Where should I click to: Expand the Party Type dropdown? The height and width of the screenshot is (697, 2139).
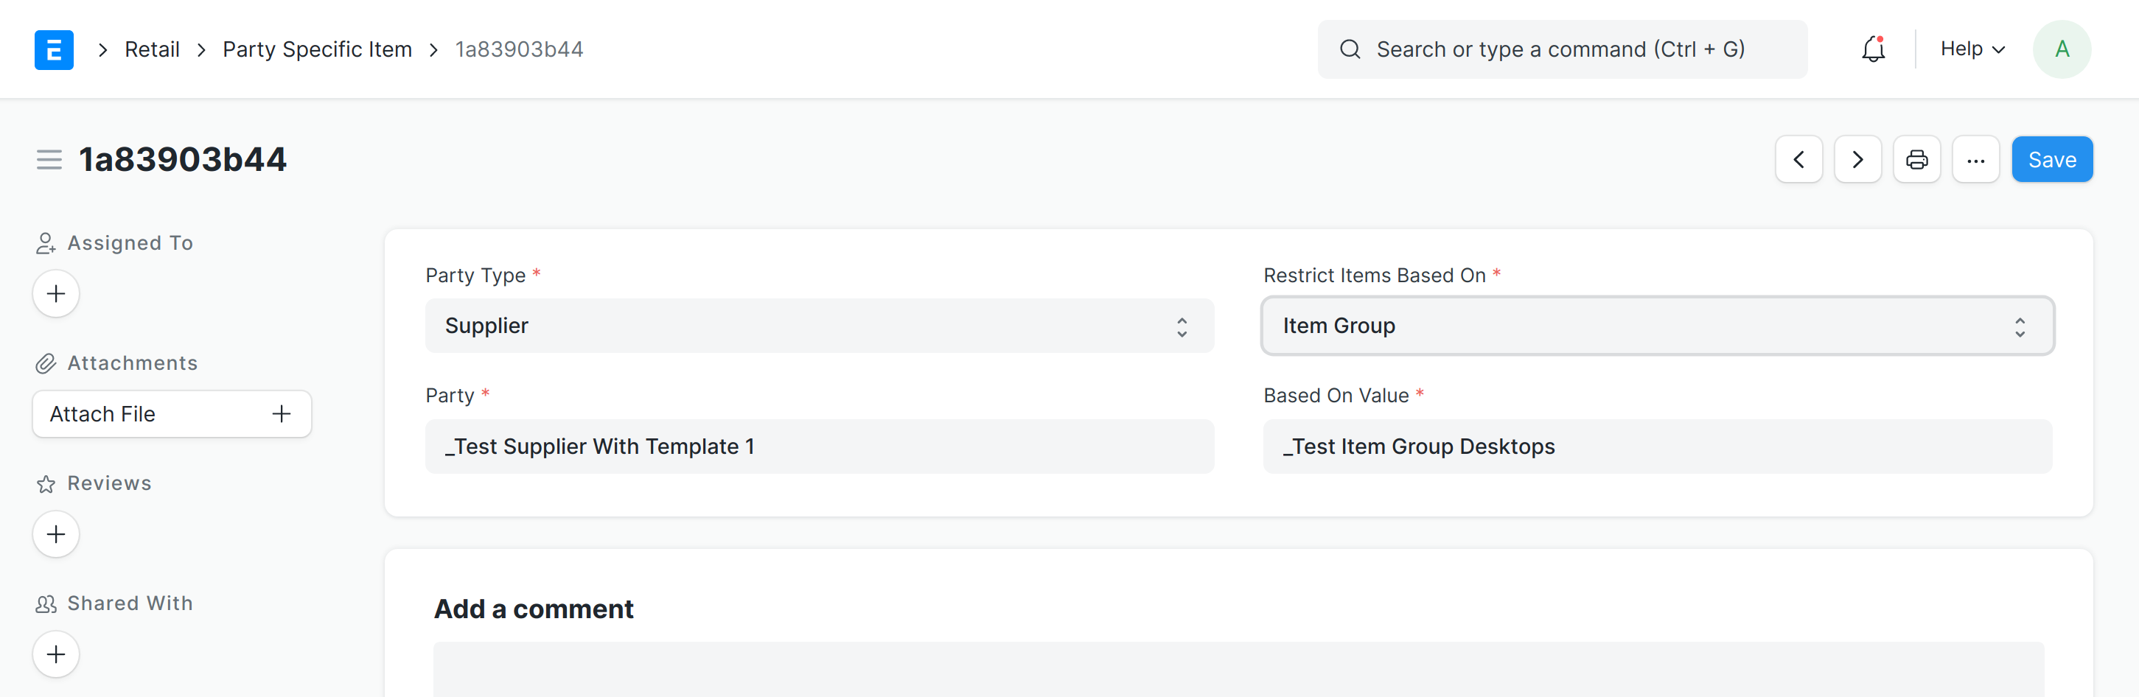[x=819, y=326]
